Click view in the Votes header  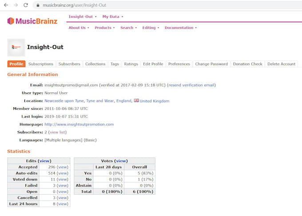coord(121,161)
